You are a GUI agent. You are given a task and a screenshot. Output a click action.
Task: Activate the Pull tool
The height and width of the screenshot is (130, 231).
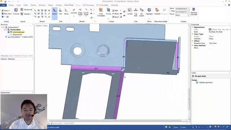(60, 12)
